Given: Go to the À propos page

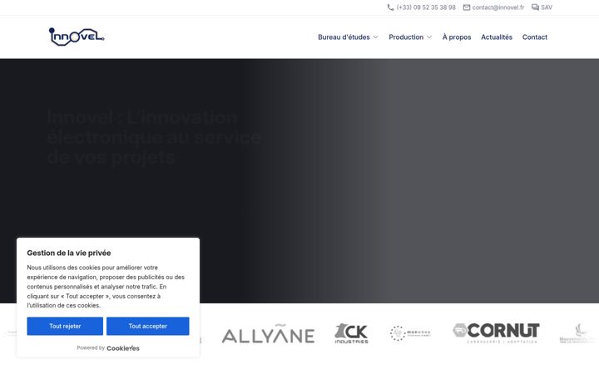Looking at the screenshot, I should click(x=457, y=37).
